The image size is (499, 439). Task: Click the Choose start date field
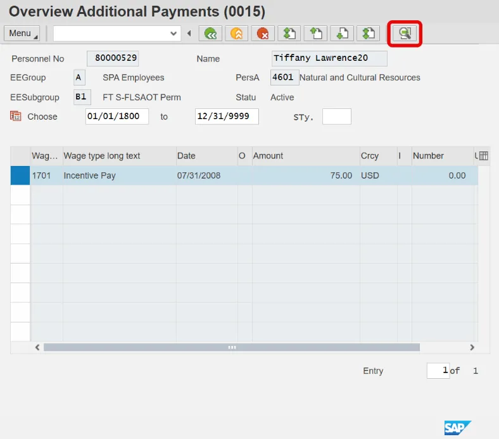point(117,117)
